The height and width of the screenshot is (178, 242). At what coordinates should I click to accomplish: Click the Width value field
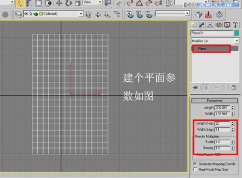coord(222,114)
